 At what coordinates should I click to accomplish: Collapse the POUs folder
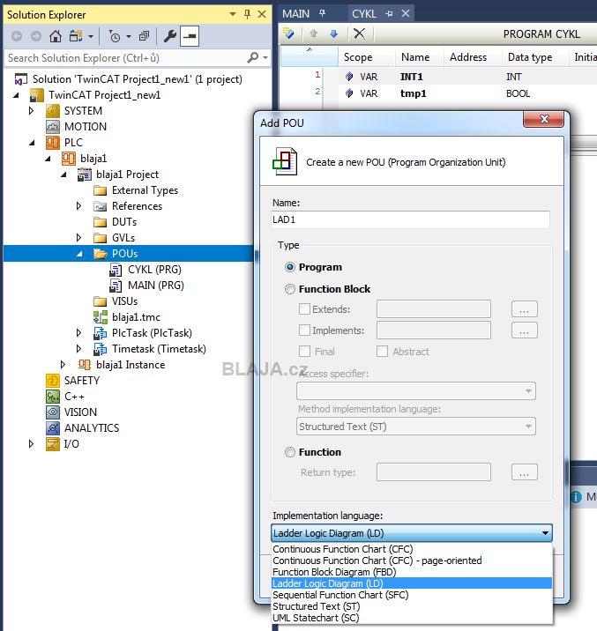[x=79, y=254]
